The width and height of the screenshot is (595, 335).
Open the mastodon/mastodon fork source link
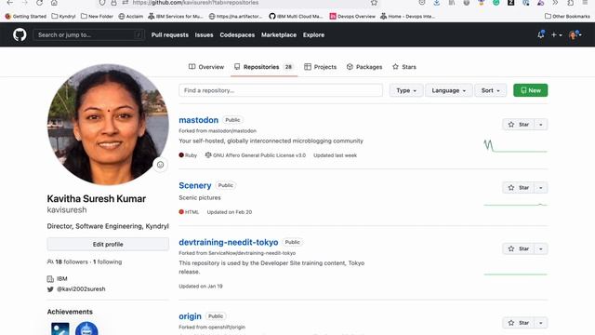tap(232, 130)
